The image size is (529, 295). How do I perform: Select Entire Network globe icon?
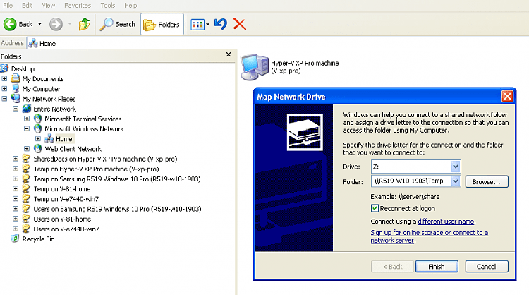[27, 109]
